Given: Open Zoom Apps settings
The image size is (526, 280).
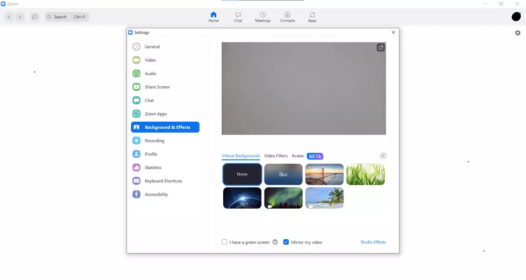Looking at the screenshot, I should click(x=165, y=114).
